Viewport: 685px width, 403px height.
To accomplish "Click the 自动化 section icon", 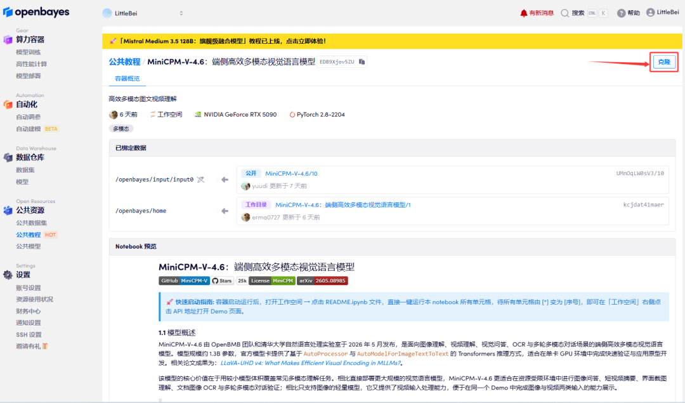I will tap(8, 105).
